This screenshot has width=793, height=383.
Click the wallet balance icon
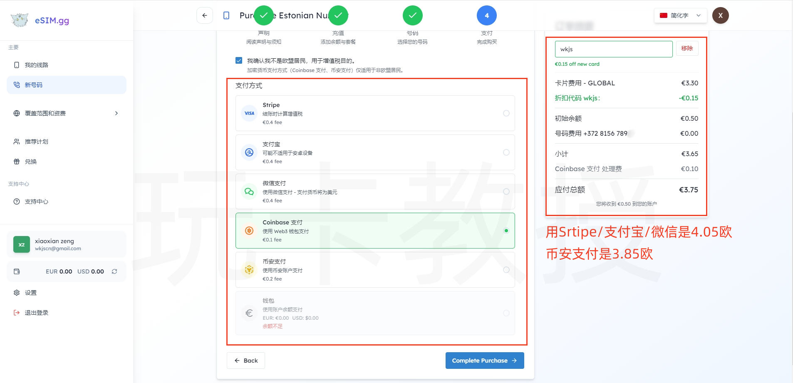tap(17, 271)
